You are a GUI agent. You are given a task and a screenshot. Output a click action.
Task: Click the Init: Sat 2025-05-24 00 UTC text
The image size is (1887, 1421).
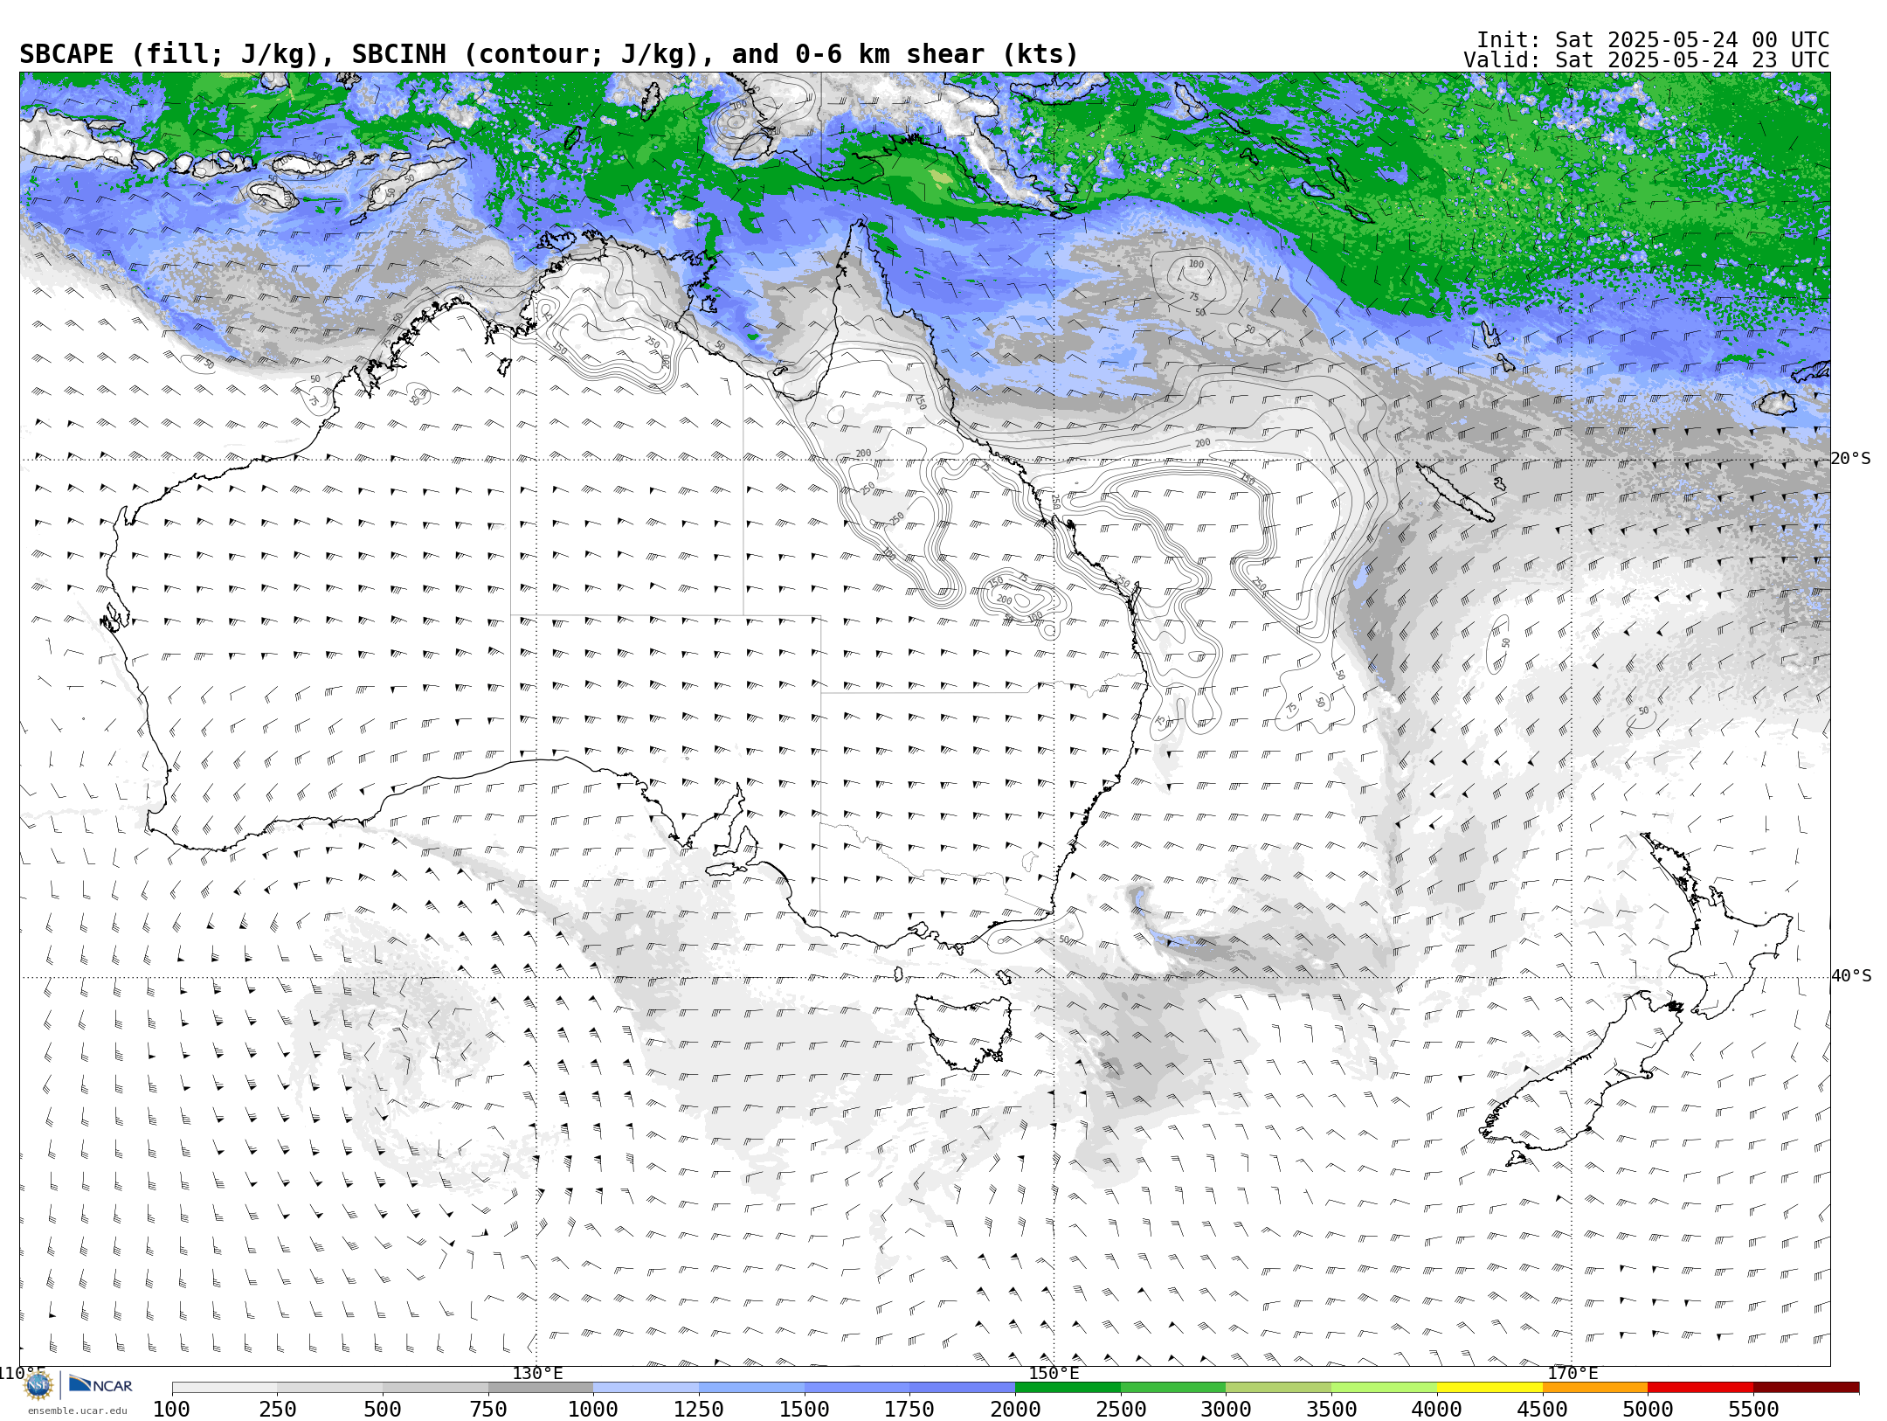tap(1652, 40)
